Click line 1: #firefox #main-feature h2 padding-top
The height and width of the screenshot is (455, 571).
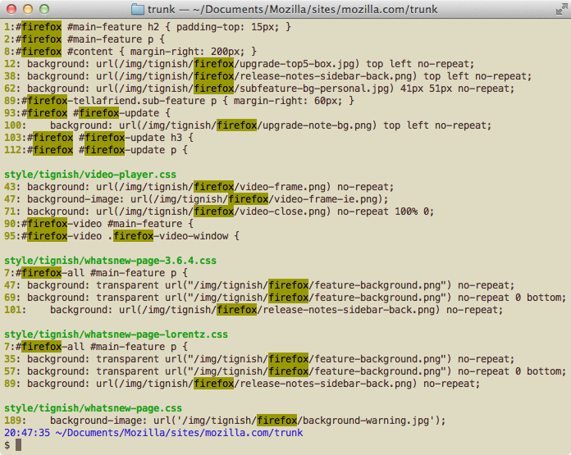tap(148, 27)
